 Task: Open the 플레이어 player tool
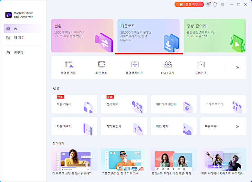pos(201,68)
